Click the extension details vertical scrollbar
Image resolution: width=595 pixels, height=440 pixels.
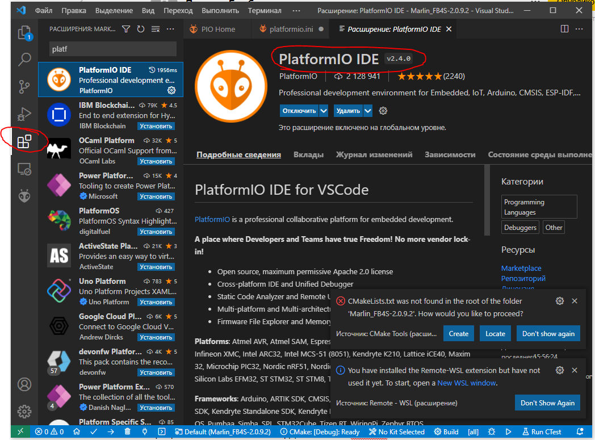487,200
